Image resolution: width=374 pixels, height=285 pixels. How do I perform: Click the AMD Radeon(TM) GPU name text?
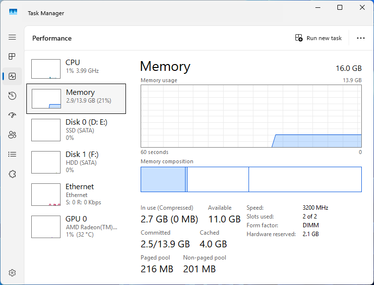tap(92, 227)
